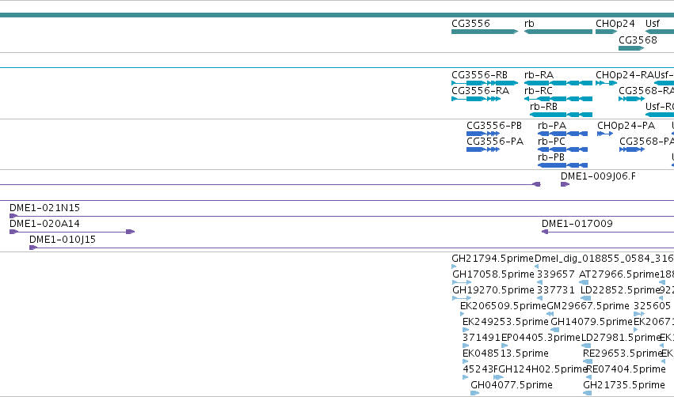Select feature 337731
The width and height of the screenshot is (674, 397).
pyautogui.click(x=539, y=298)
